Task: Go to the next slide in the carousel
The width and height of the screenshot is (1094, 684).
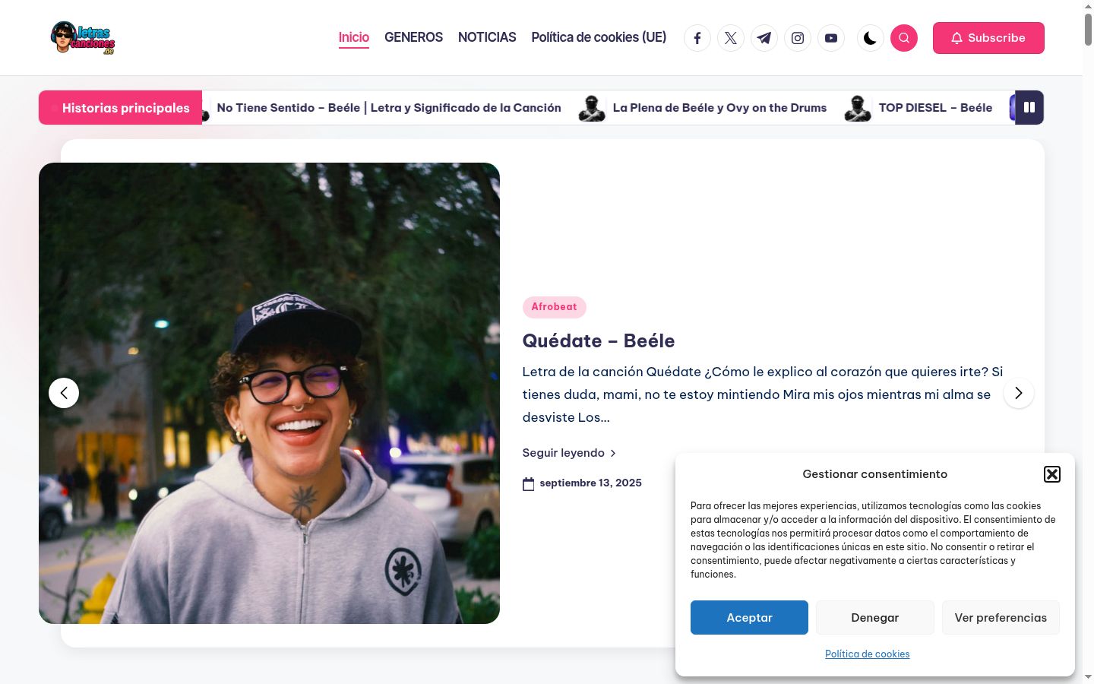Action: [1019, 393]
